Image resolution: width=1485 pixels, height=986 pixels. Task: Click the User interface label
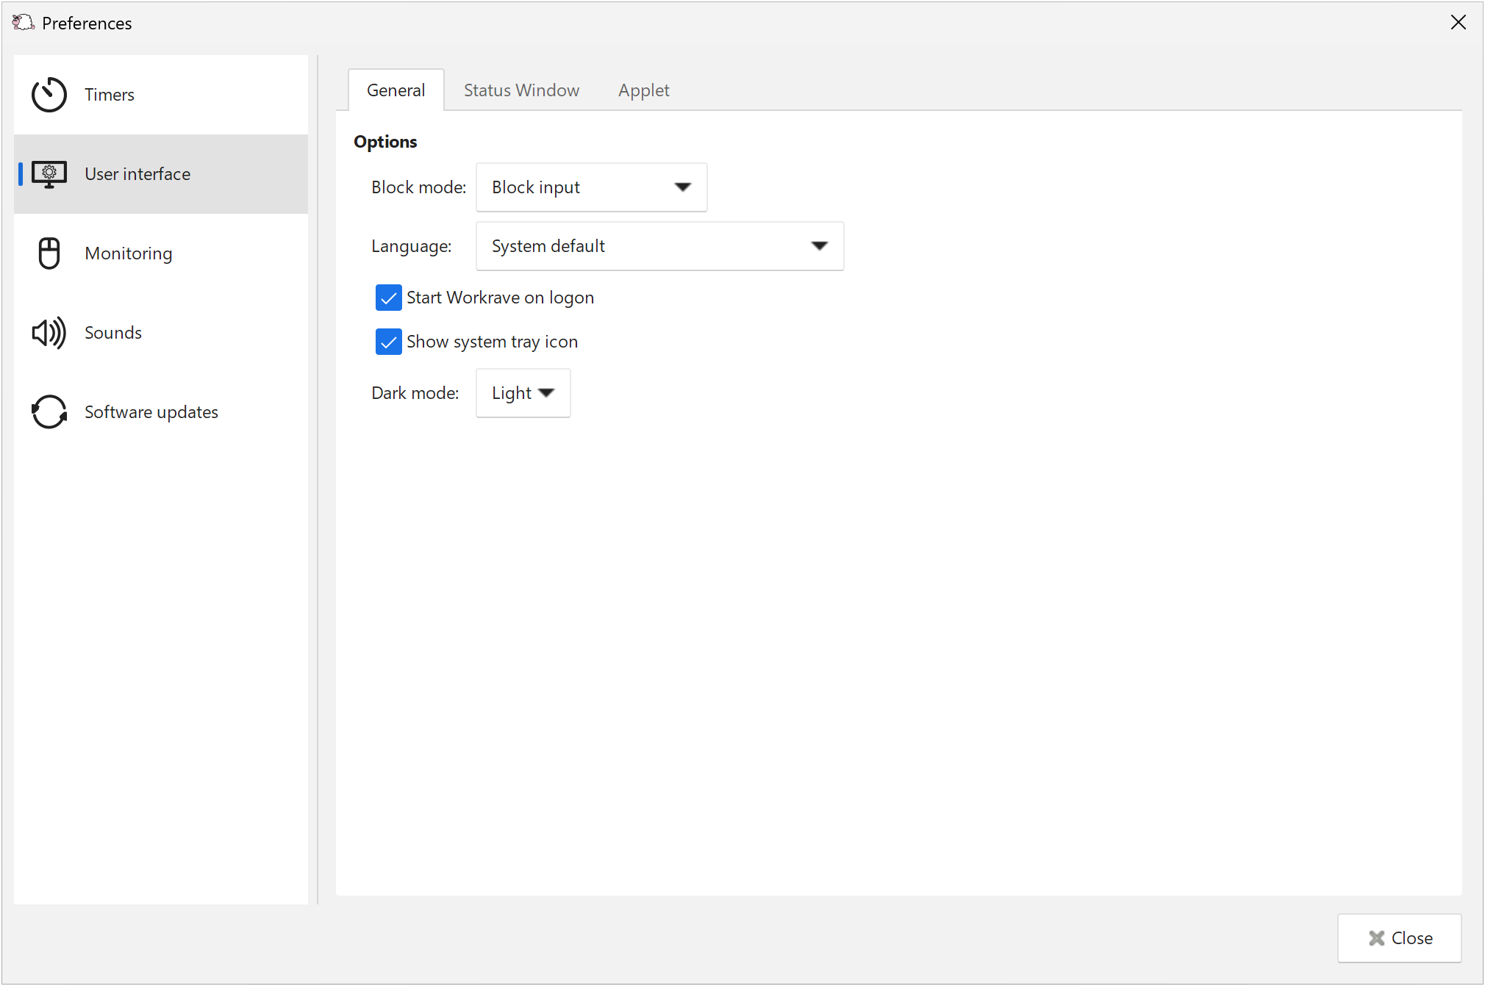(x=137, y=174)
